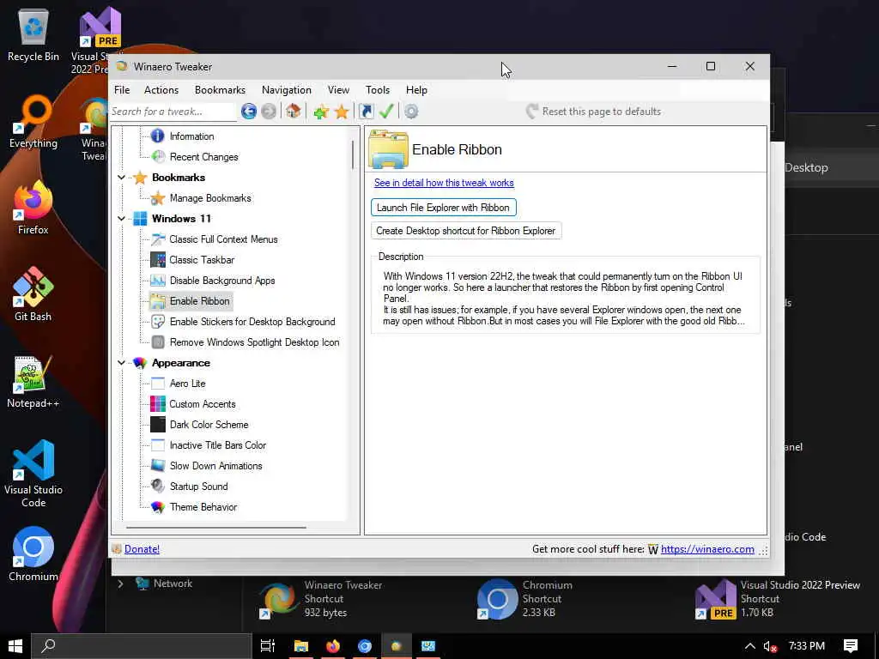Click the tree panel horizontal scrollbar
Image resolution: width=879 pixels, height=659 pixels.
tap(215, 528)
